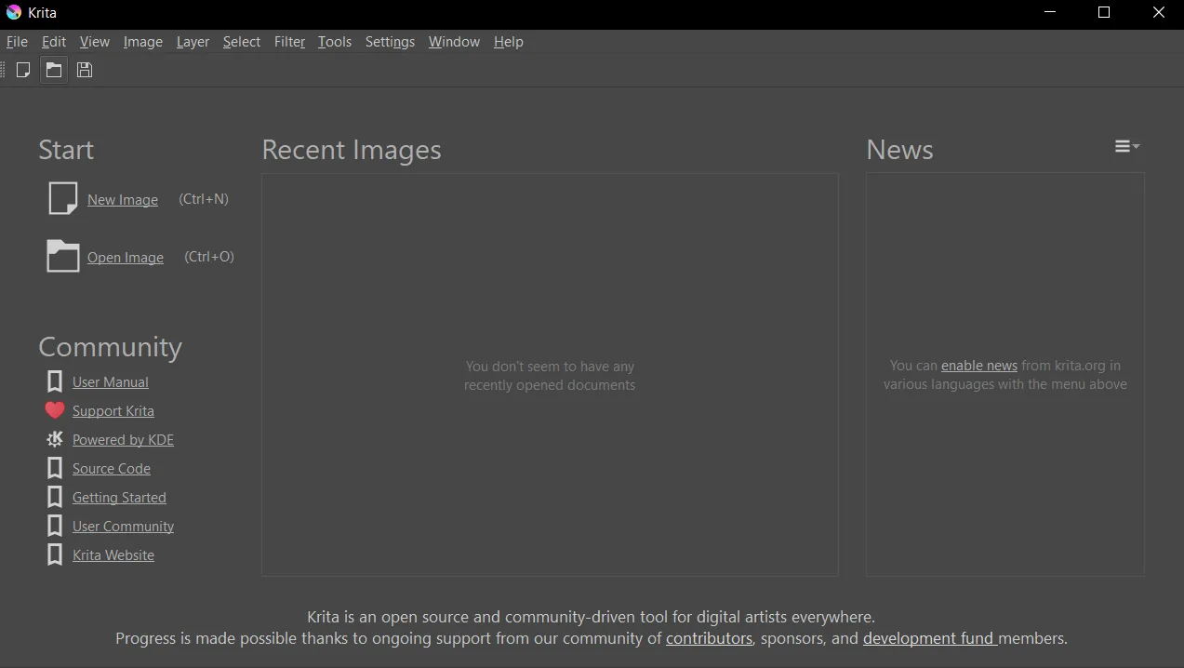Click the Open file toolbar icon
The width and height of the screenshot is (1184, 668).
point(54,70)
